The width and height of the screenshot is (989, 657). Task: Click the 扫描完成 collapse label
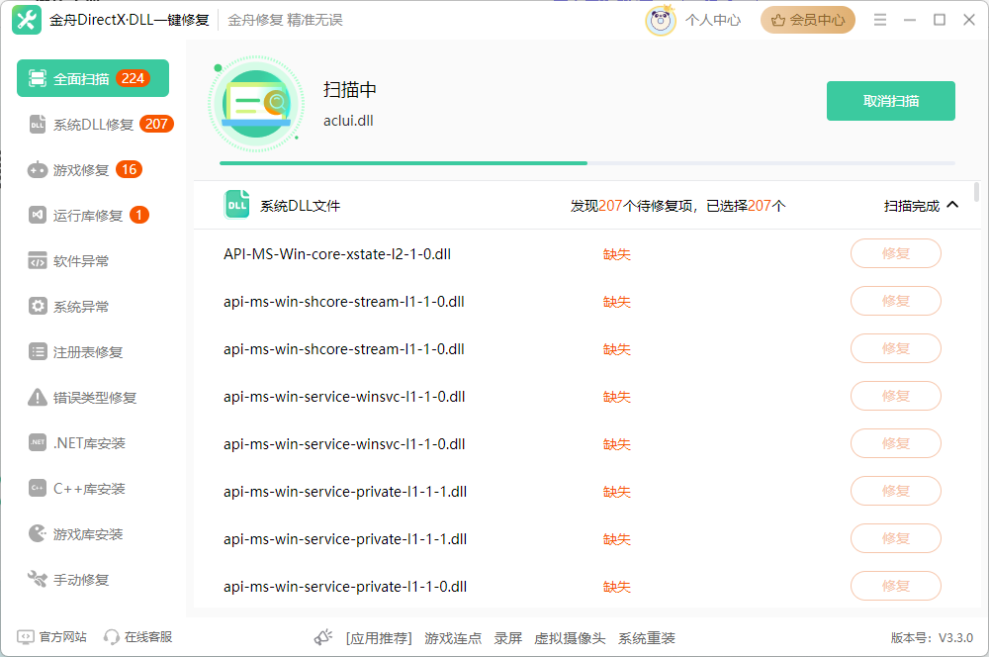pyautogui.click(x=912, y=206)
